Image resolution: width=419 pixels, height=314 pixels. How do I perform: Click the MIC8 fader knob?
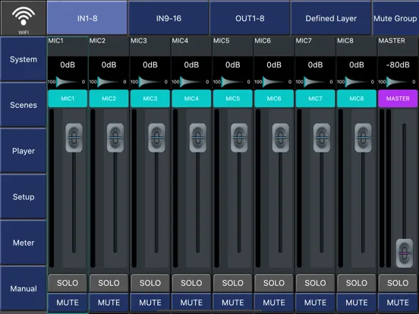(363, 138)
